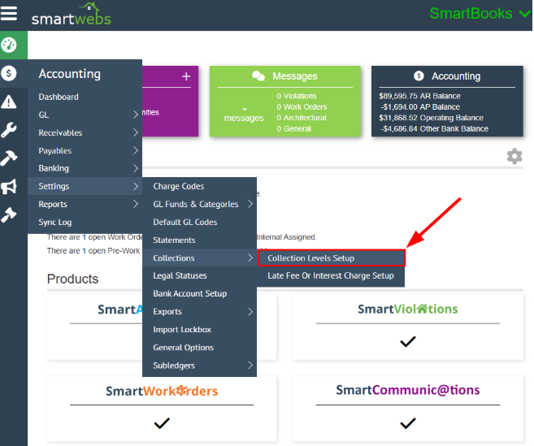Expand the Reports submenu arrow
This screenshot has width=534, height=446.
coord(136,204)
